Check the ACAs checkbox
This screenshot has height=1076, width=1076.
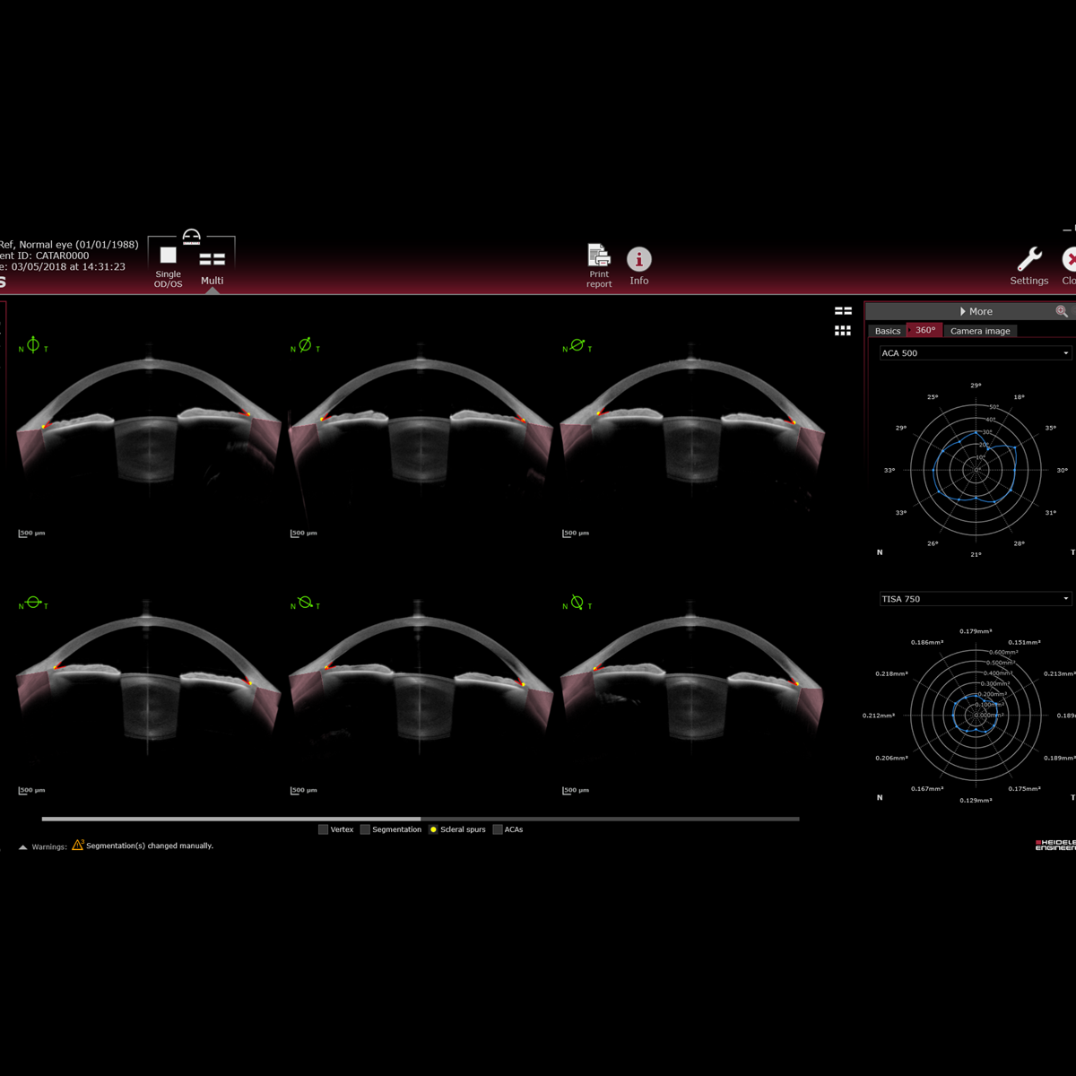[498, 829]
